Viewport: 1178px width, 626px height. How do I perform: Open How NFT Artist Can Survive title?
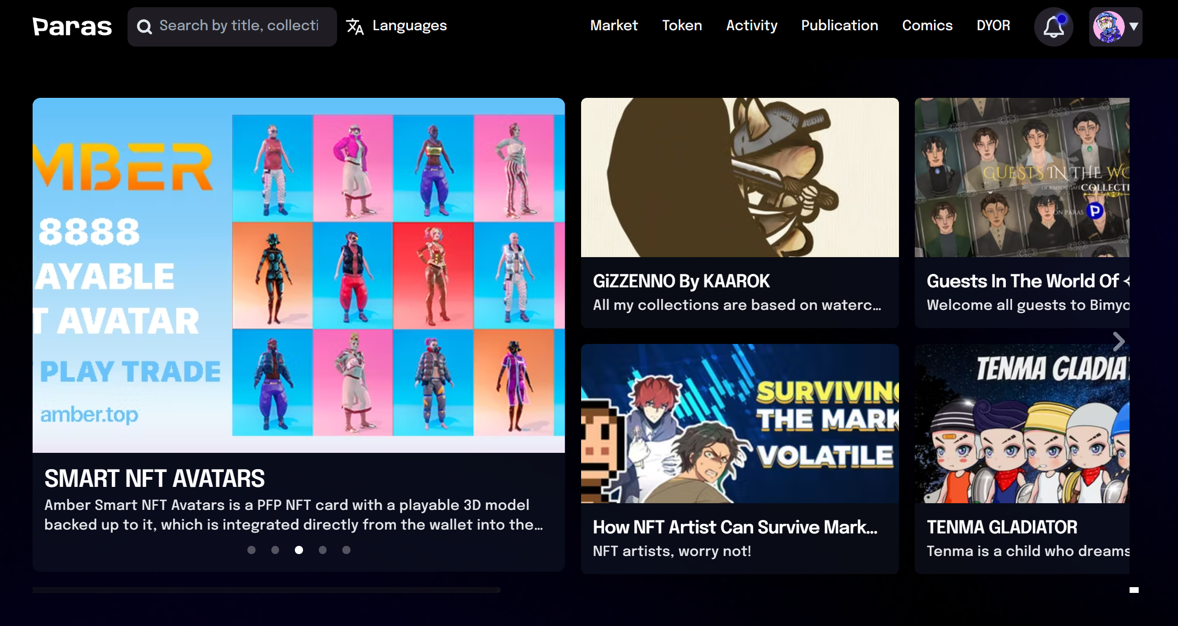click(x=735, y=527)
